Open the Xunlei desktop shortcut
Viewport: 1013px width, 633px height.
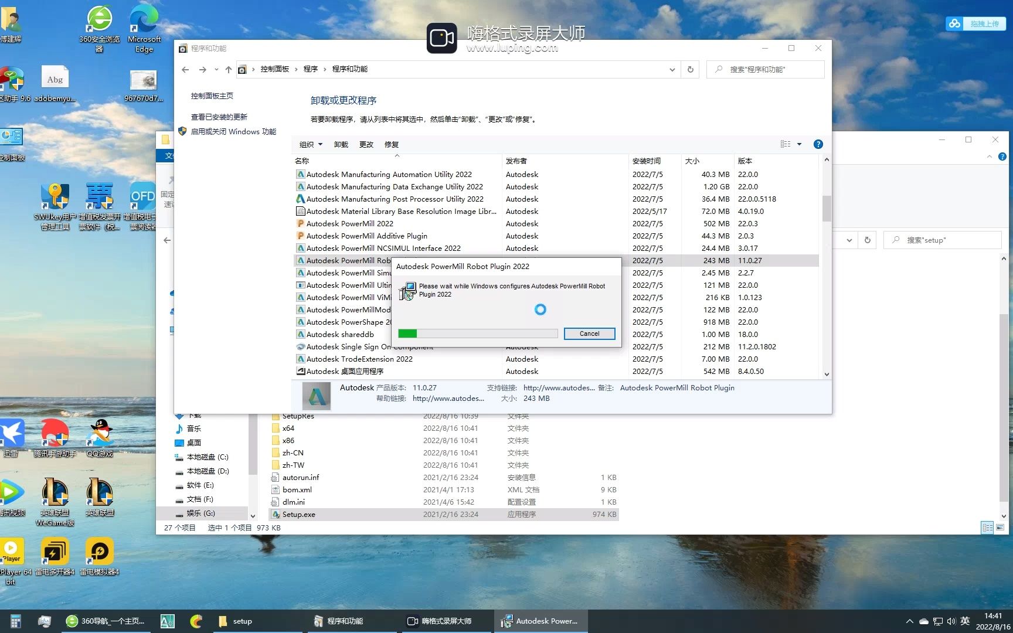point(12,438)
